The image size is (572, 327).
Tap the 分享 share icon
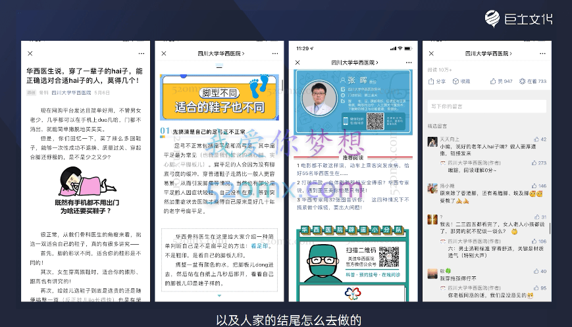point(436,82)
